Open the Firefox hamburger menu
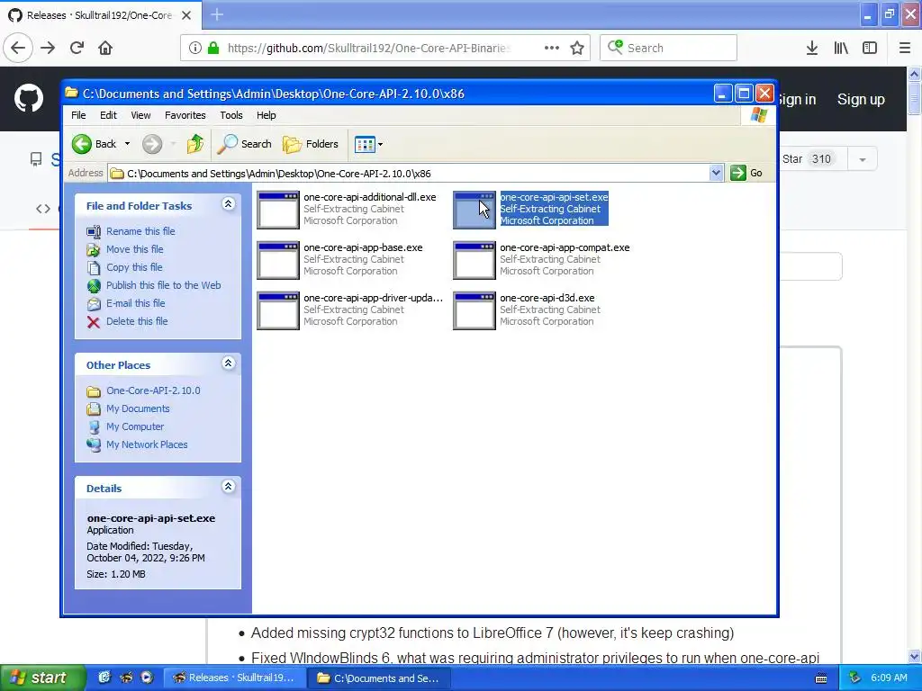 point(905,48)
